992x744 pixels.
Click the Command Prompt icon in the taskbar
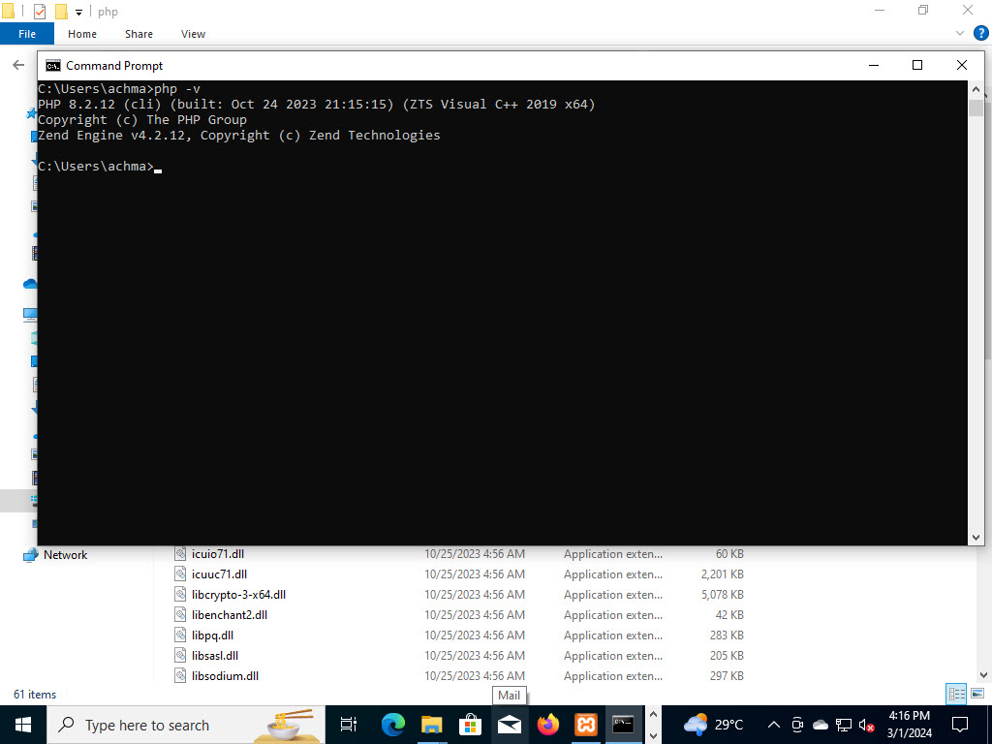[624, 724]
